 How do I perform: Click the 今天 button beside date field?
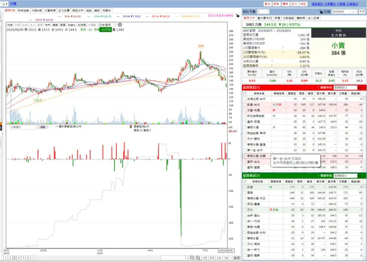click(362, 11)
